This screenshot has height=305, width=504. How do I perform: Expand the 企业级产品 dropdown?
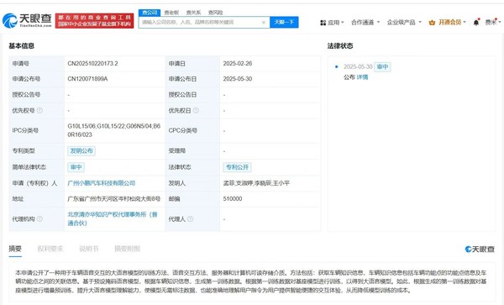404,23
